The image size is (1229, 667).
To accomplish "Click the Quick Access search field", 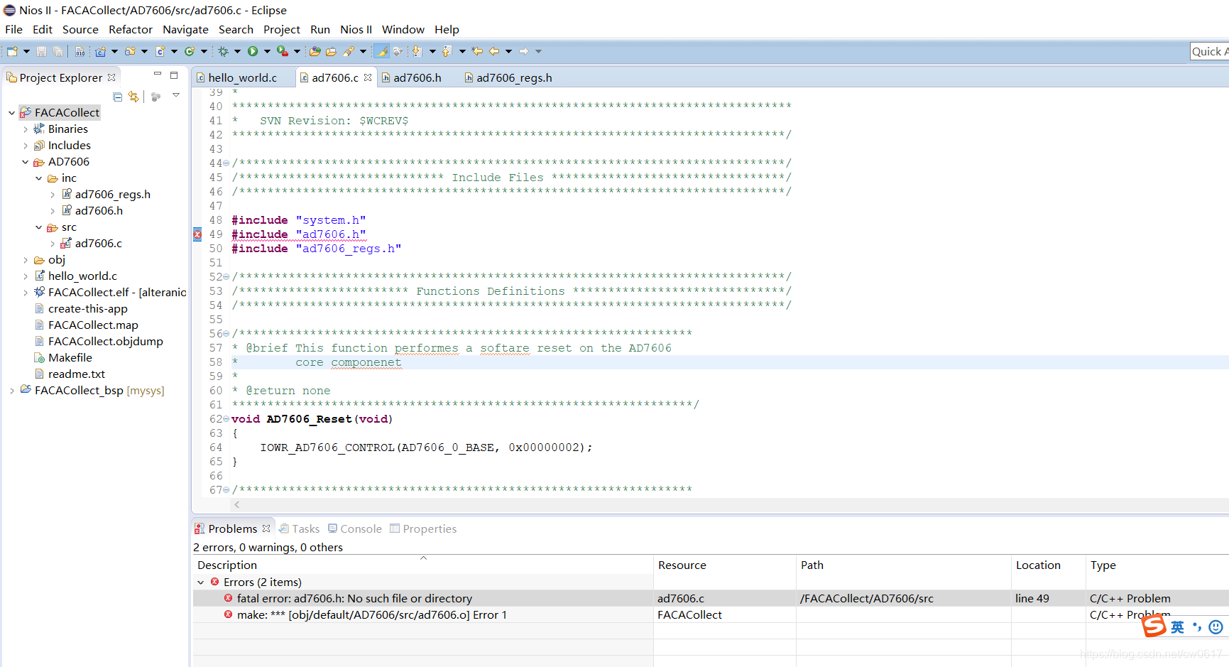I will pos(1209,51).
